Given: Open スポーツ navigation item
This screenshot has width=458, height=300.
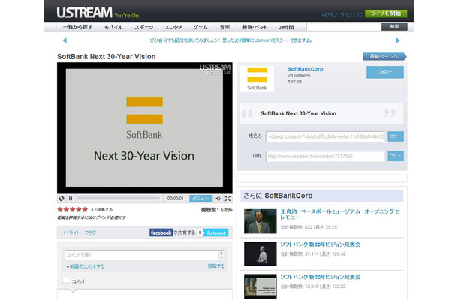Looking at the screenshot, I should (143, 27).
